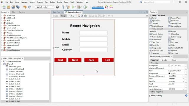Click the memory usage bar in toolbar
The height and width of the screenshot is (106, 189).
pyautogui.click(x=98, y=7)
